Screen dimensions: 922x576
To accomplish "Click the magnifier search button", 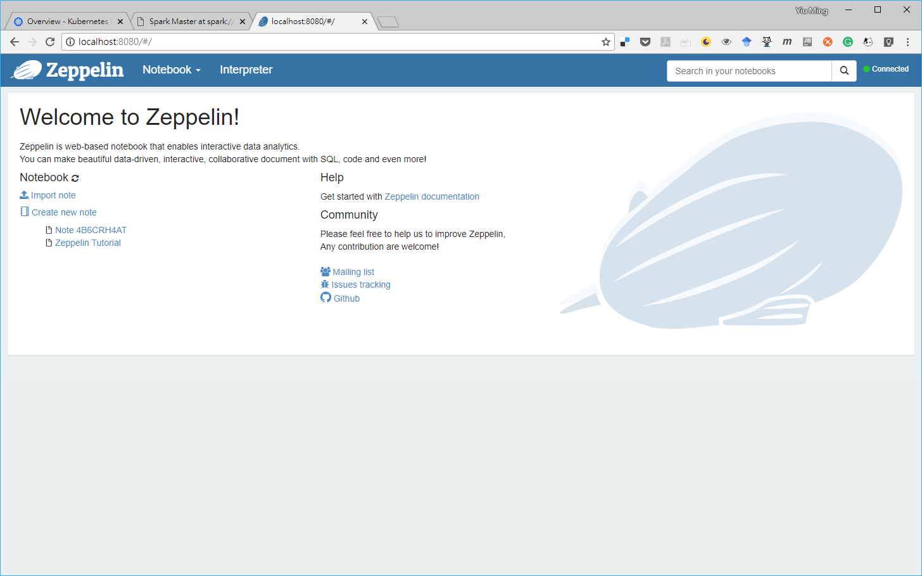I will pyautogui.click(x=844, y=71).
